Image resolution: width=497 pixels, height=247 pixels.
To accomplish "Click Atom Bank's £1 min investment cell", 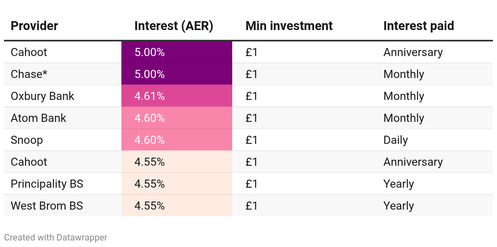I will (x=251, y=118).
